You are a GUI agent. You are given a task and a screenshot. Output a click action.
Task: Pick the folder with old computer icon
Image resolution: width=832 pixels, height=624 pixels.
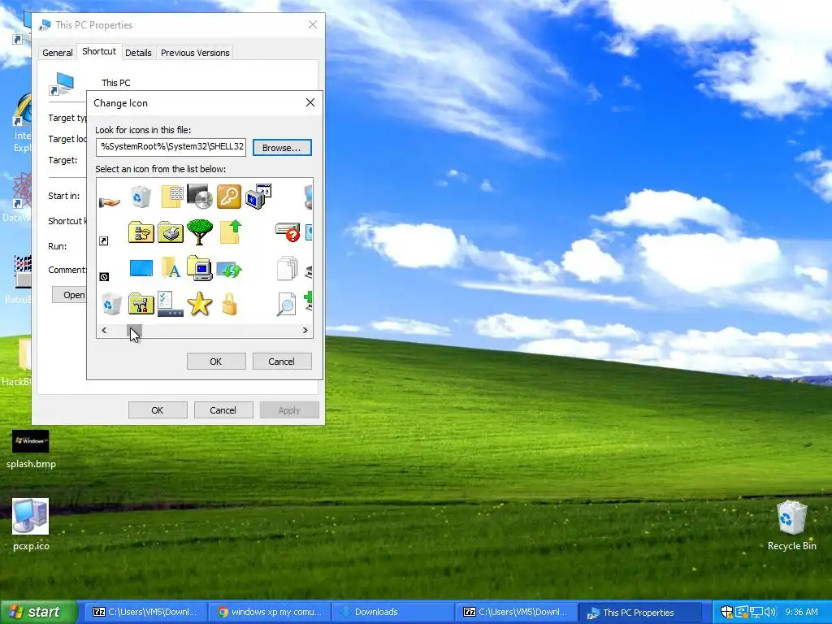200,267
